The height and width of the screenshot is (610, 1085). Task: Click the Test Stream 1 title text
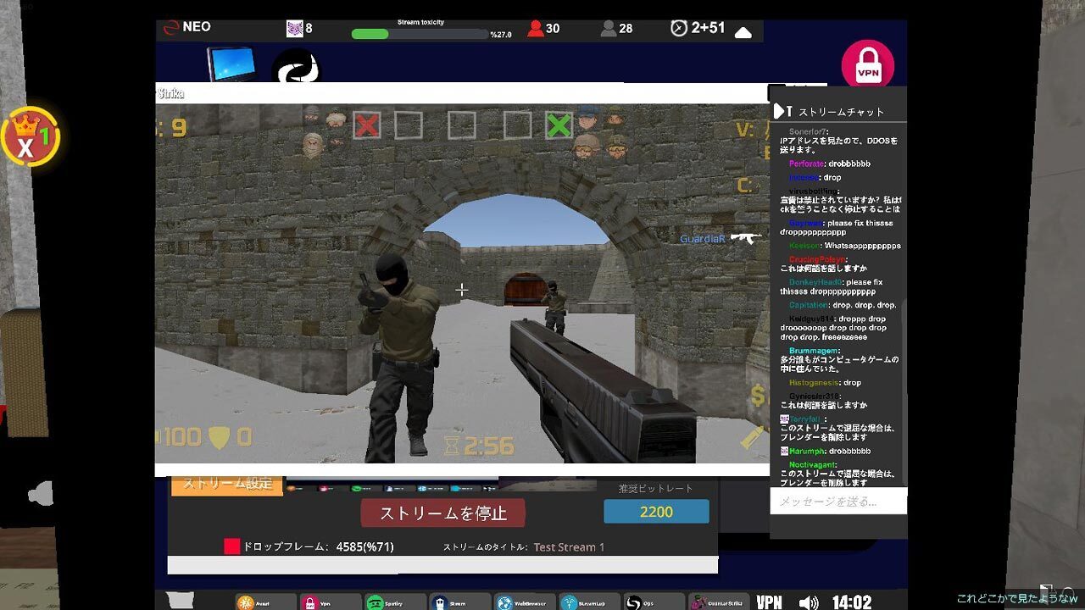(x=569, y=547)
